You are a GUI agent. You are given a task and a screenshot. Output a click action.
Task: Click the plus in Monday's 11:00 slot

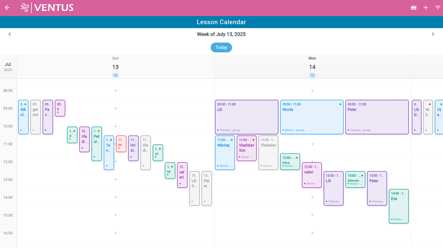click(312, 144)
